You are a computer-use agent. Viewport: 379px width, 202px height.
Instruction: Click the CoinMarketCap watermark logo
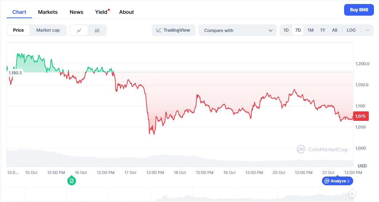301,149
